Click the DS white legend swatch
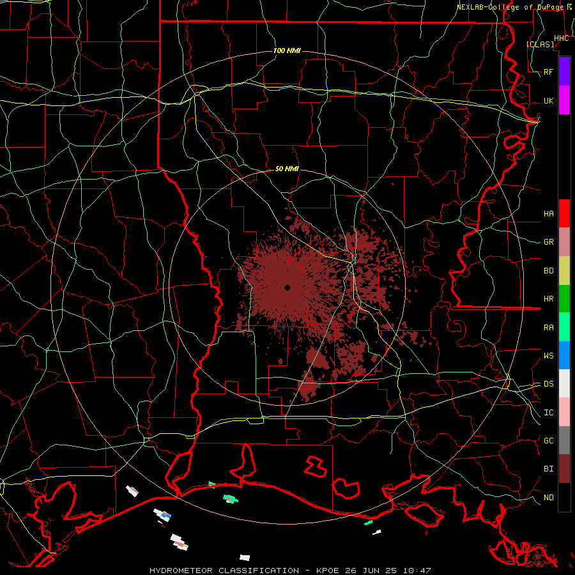Screen dimensions: 575x575 (x=564, y=383)
